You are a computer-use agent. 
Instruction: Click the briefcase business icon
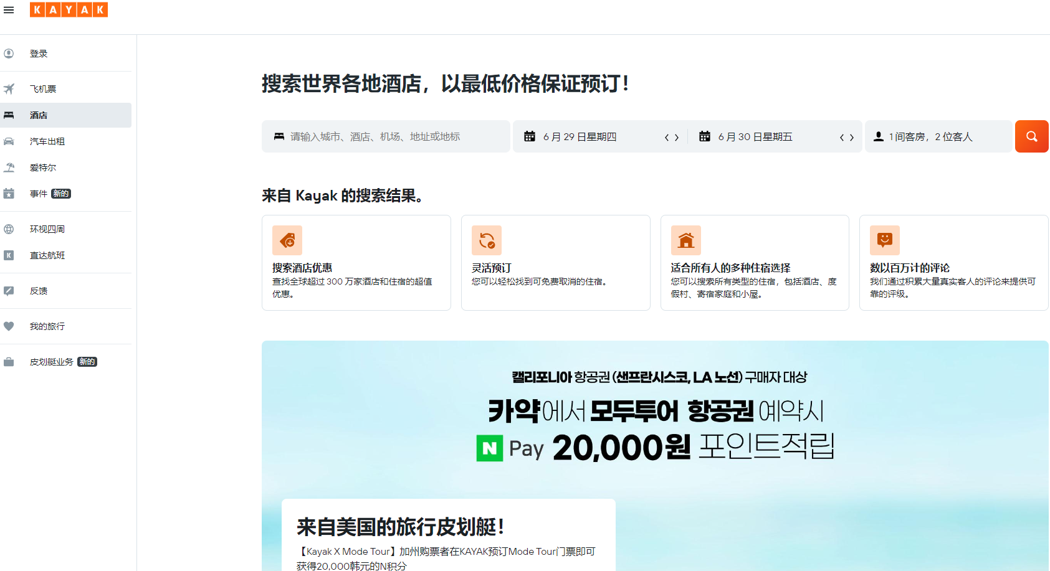click(9, 362)
